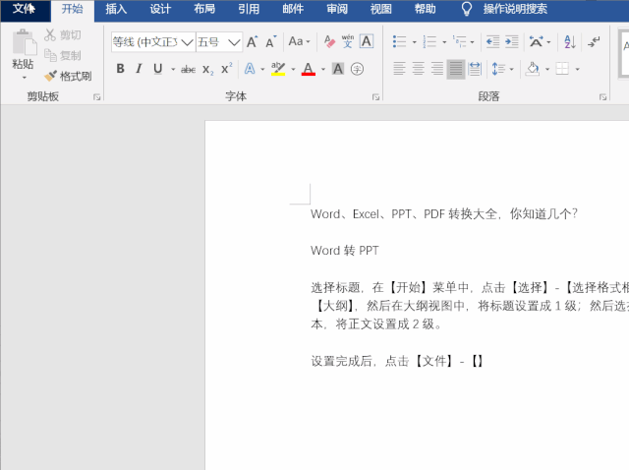
Task: Apply yellow text highlight color
Action: (x=278, y=69)
